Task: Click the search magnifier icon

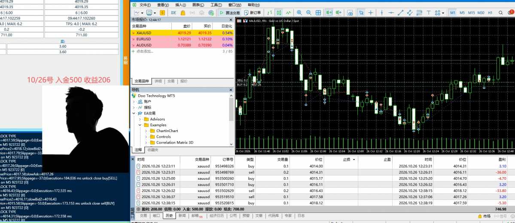Action: coord(501,12)
